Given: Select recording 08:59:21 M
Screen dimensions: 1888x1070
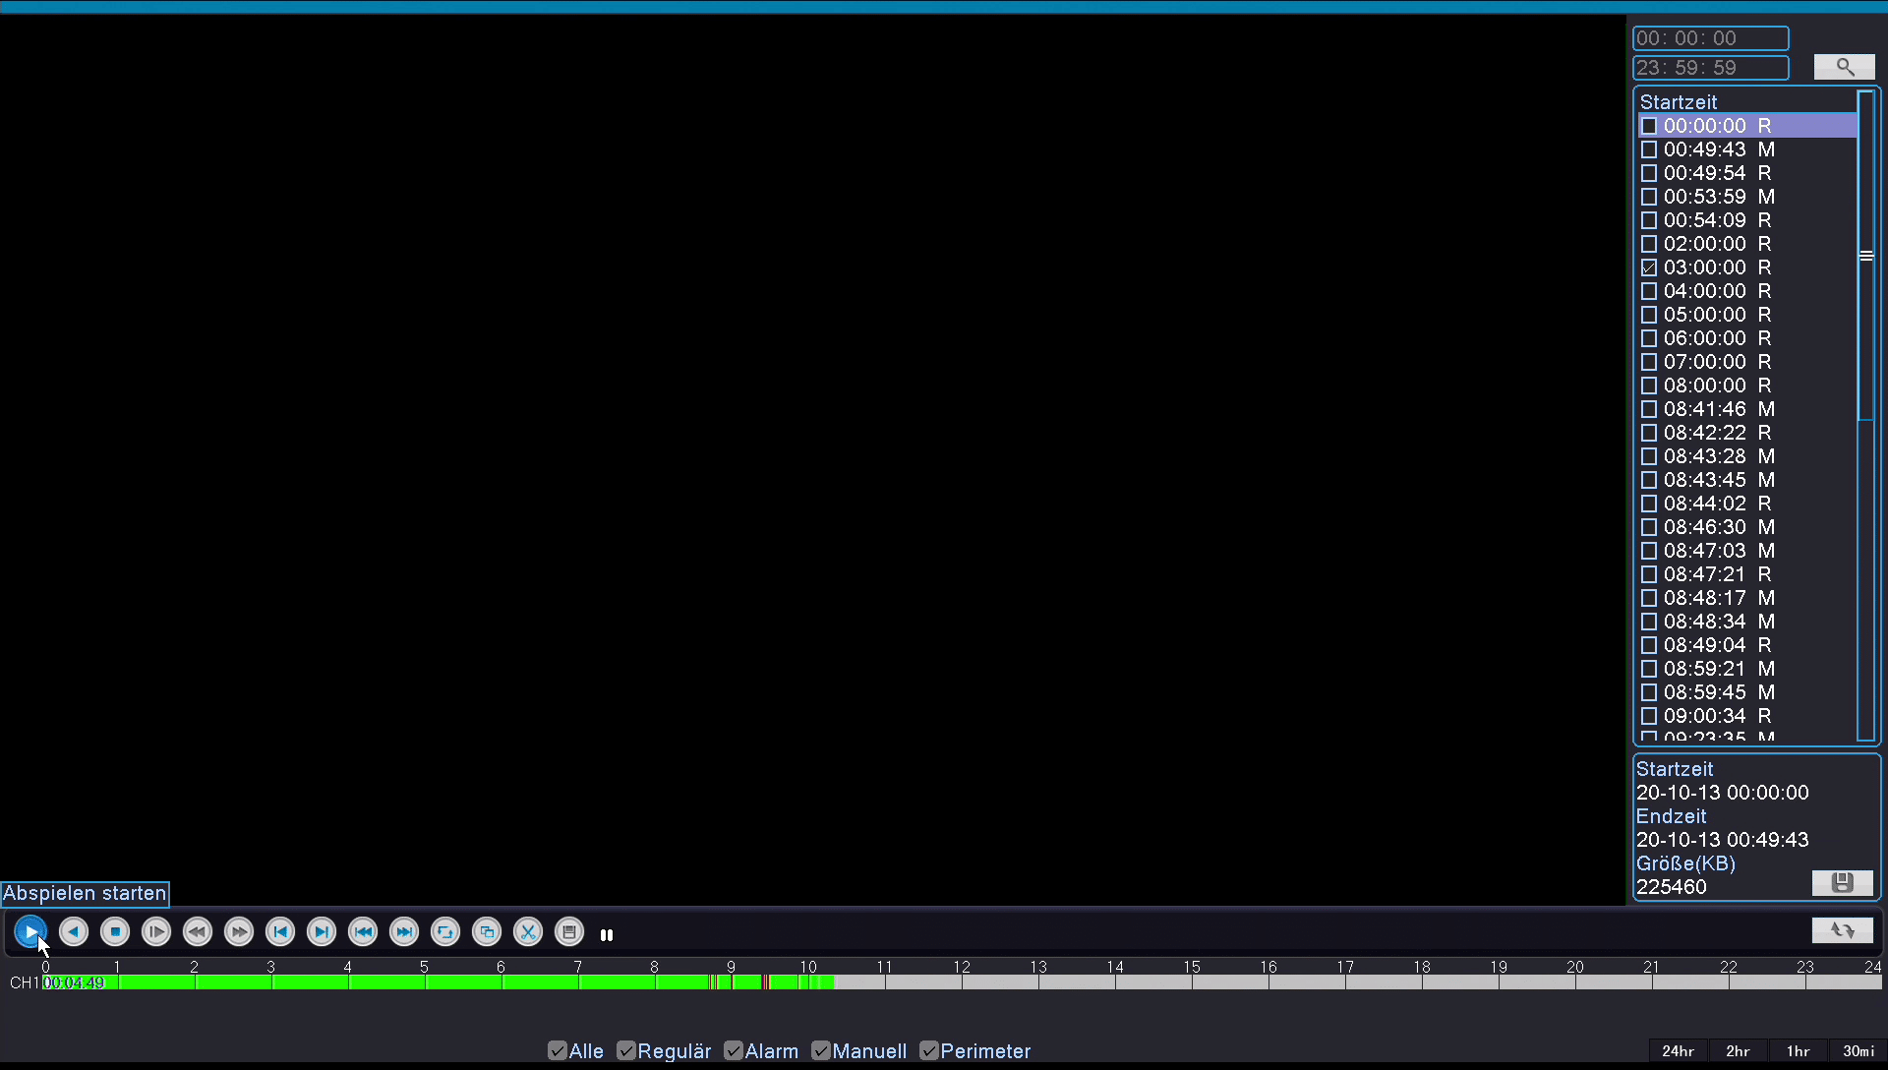Looking at the screenshot, I should click(1747, 669).
